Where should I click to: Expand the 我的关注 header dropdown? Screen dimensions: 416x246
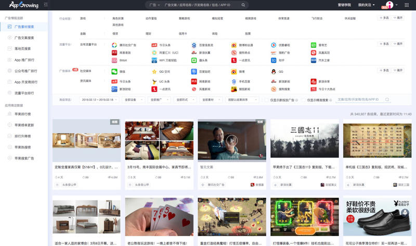tap(366, 5)
